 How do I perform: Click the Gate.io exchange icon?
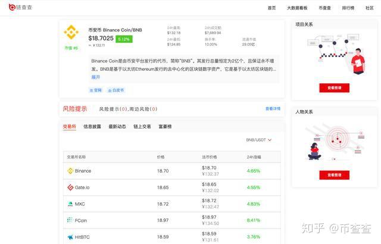tap(70, 187)
